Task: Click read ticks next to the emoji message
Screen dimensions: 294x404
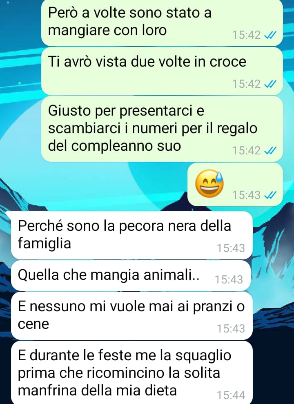Action: (270, 195)
